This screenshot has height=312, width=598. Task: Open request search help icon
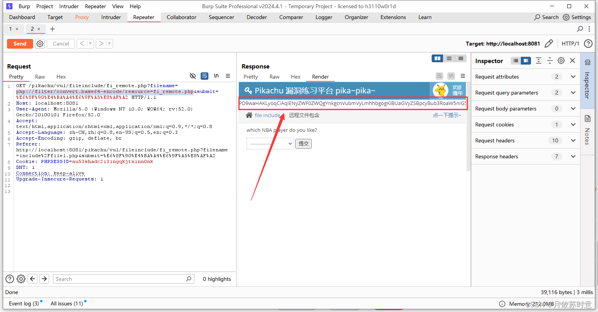pyautogui.click(x=10, y=279)
